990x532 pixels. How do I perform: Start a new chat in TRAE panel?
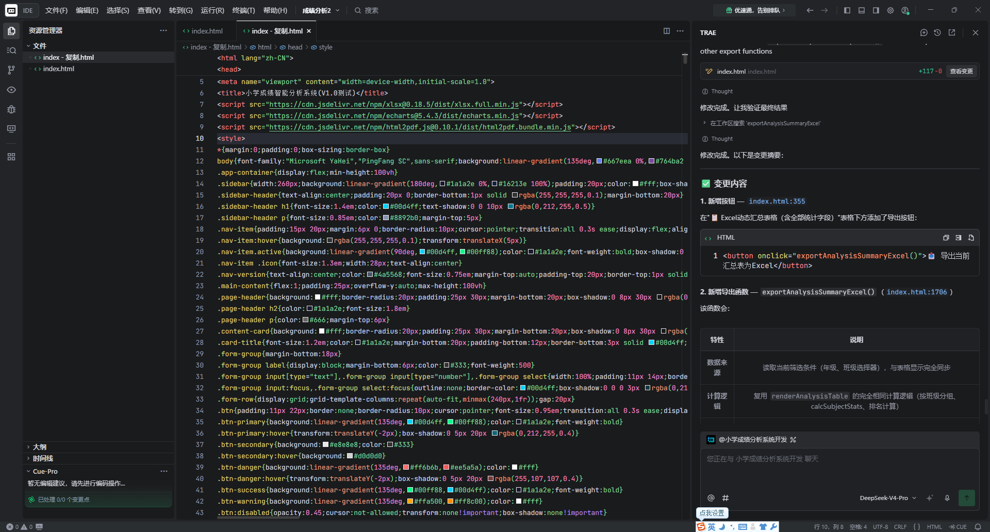click(923, 32)
